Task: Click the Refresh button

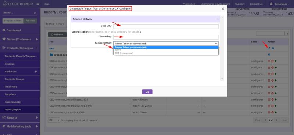Action: [57, 34]
